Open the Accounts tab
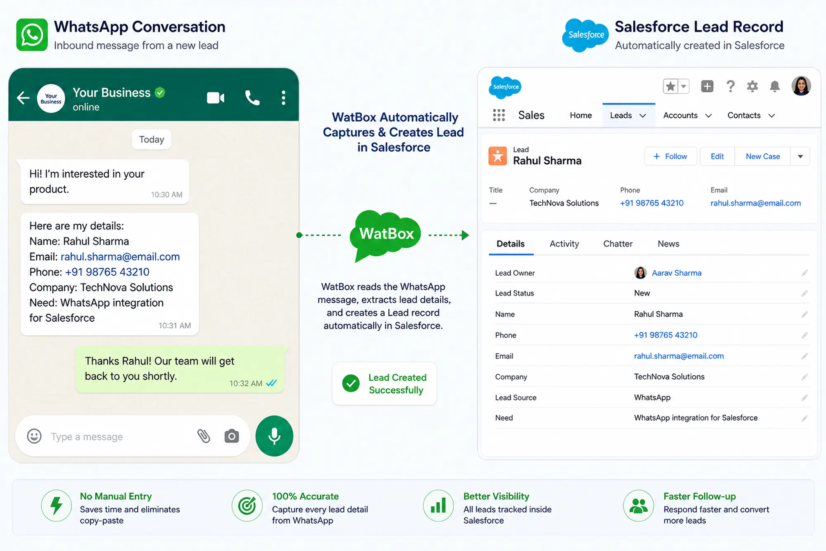 point(680,115)
